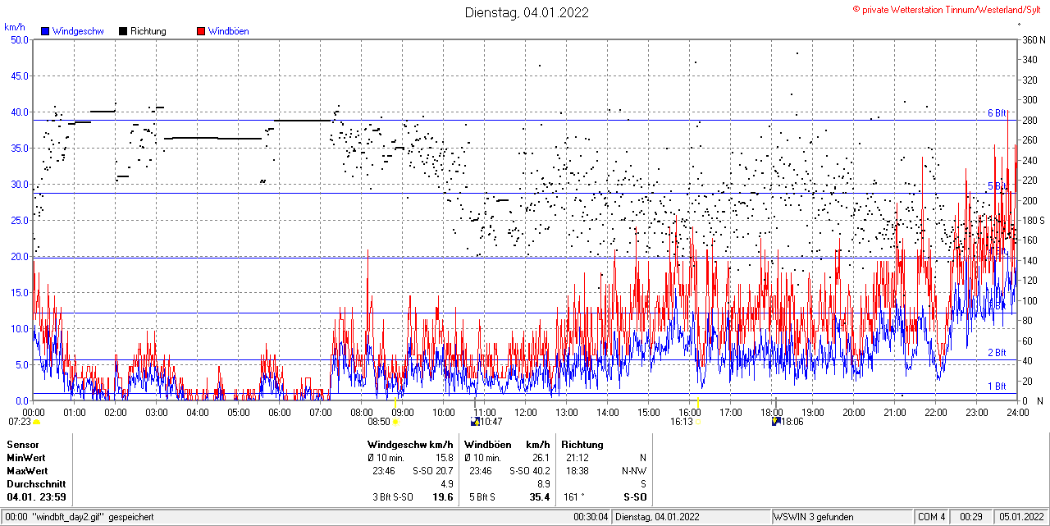This screenshot has height=526, width=1050.
Task: Click the private Wetterstation Tinnum/Westerland/Sylt copyright text
Action: [948, 9]
